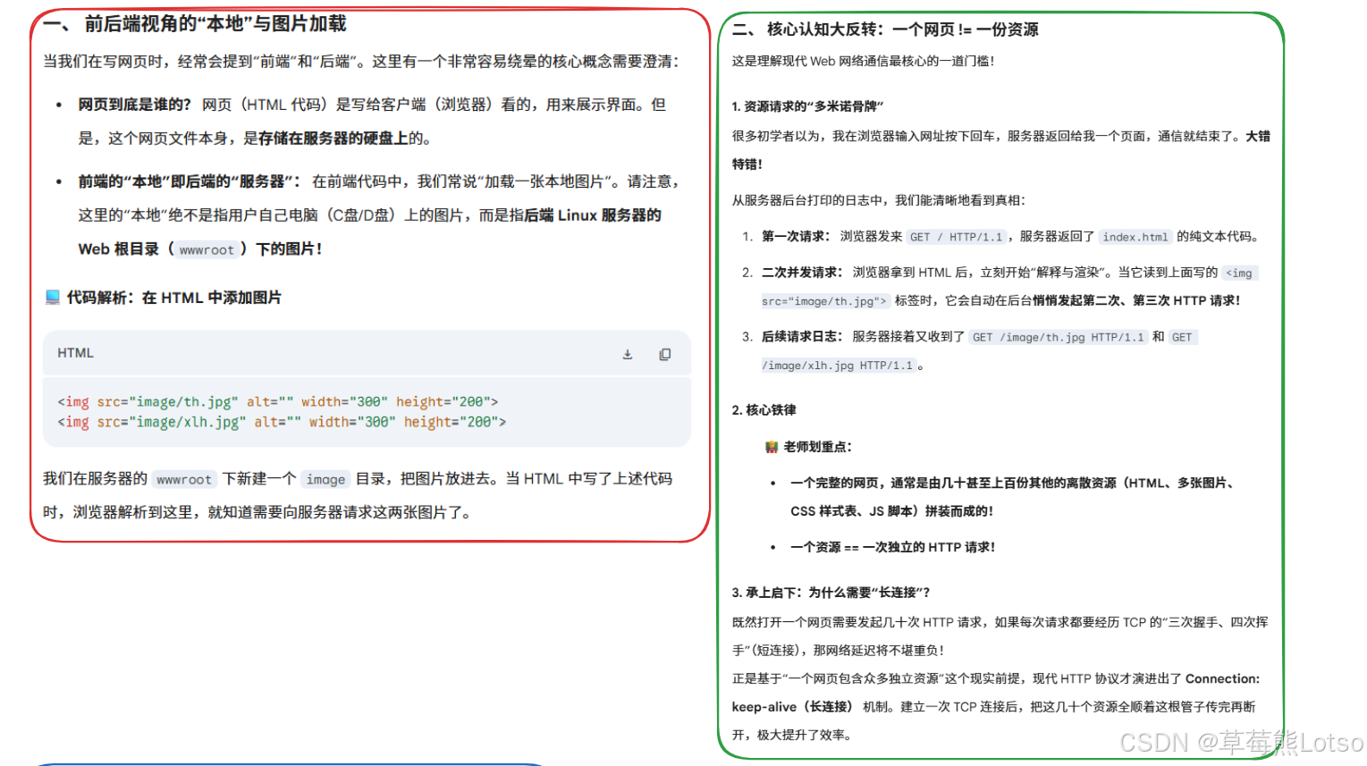
Task: Click subheading 1. 资源请求的"多米诺骨牌"
Action: tap(807, 106)
